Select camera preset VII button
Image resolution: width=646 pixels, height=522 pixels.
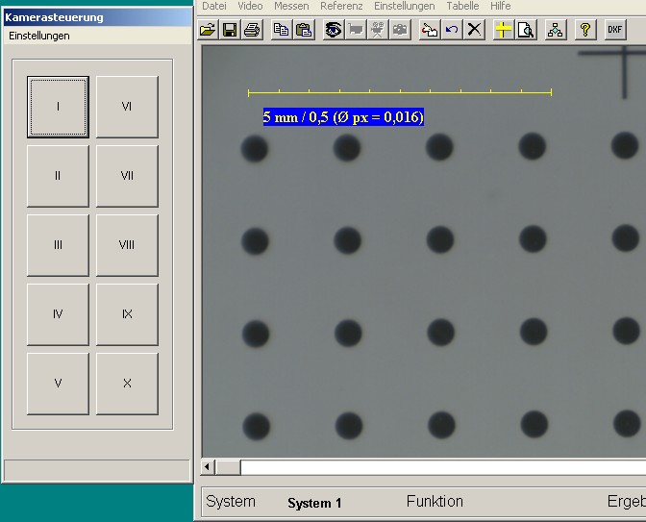coord(127,176)
